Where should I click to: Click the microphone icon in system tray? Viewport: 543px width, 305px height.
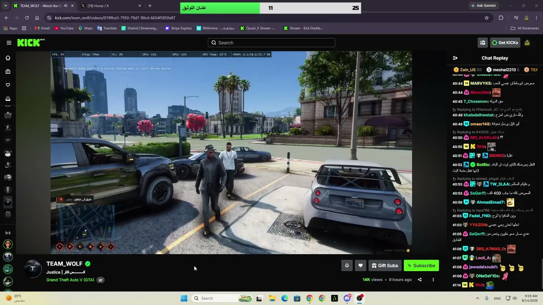coord(487,298)
